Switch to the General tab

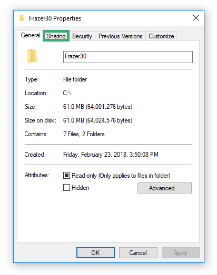click(31, 35)
